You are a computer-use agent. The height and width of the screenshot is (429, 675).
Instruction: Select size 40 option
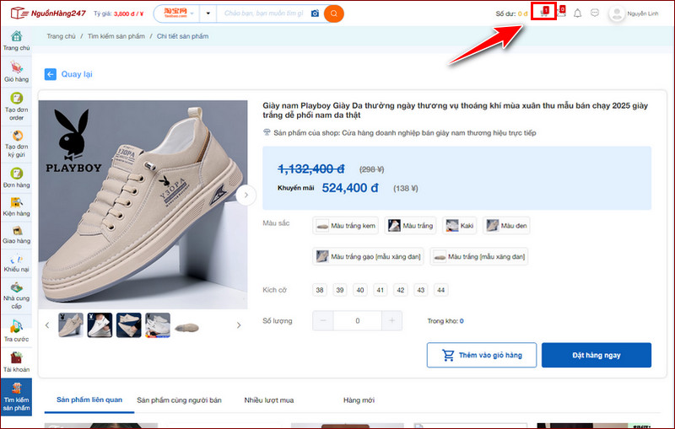click(x=359, y=290)
